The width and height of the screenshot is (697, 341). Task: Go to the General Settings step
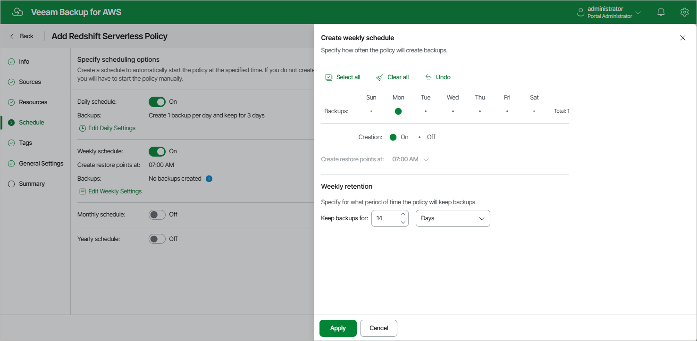coord(41,164)
